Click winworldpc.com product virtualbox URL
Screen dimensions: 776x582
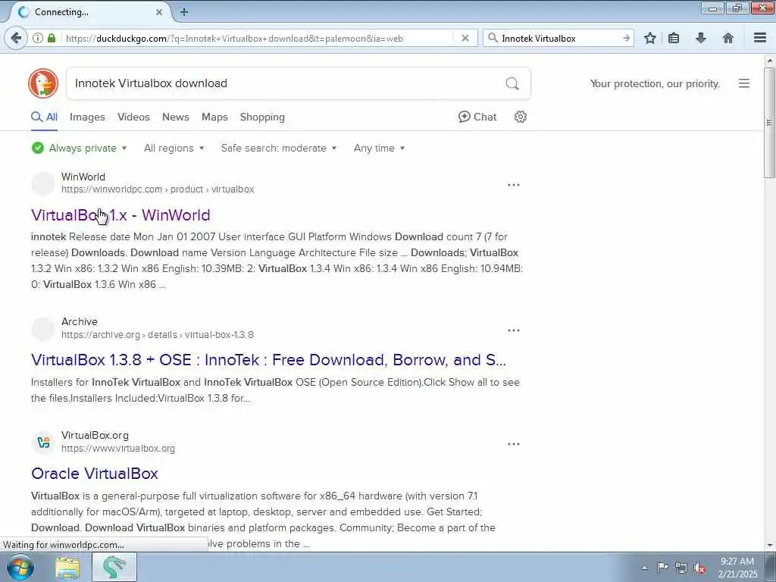[158, 189]
